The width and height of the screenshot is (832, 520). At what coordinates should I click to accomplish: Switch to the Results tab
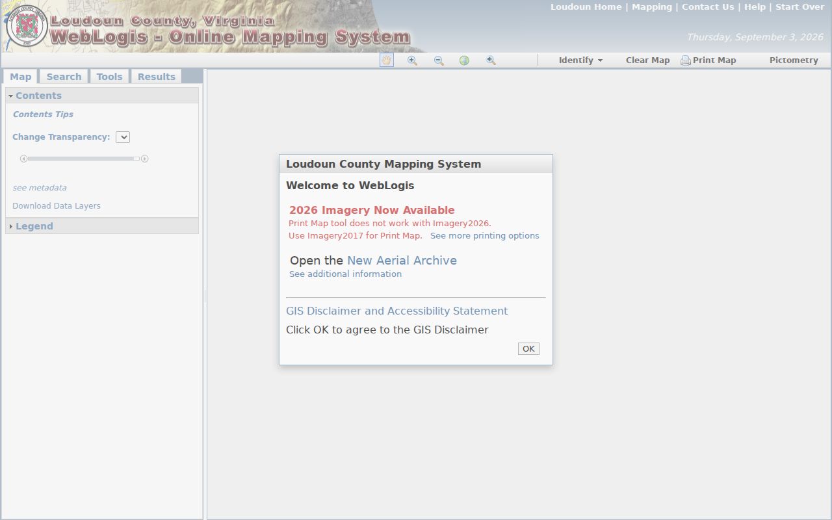click(156, 77)
